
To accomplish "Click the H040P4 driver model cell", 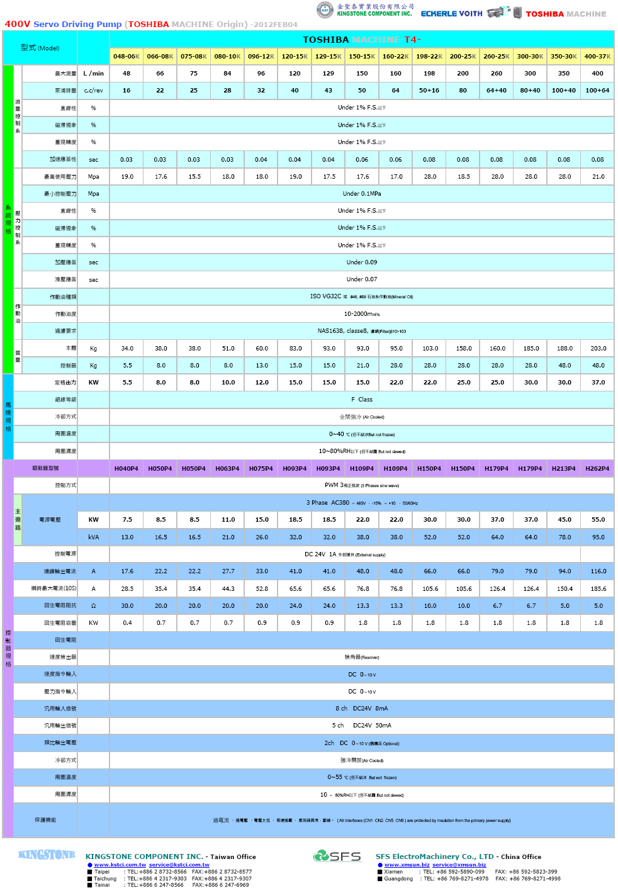I will (126, 468).
